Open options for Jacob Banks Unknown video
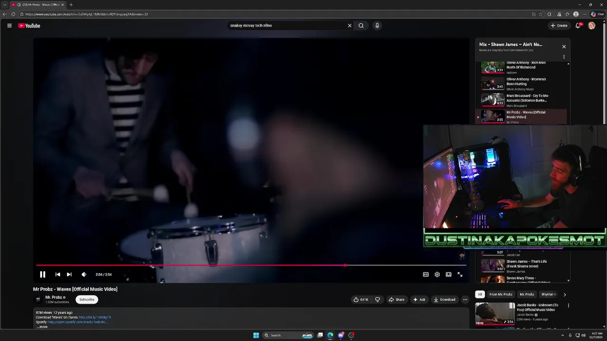607x341 pixels. click(x=569, y=306)
